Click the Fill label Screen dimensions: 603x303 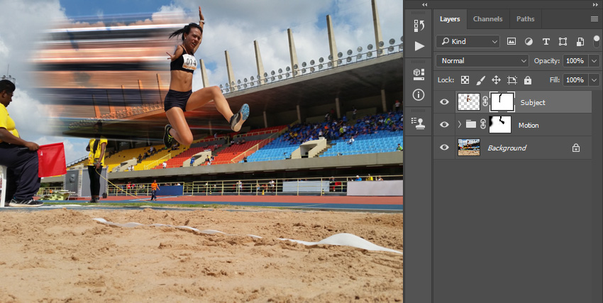(555, 80)
